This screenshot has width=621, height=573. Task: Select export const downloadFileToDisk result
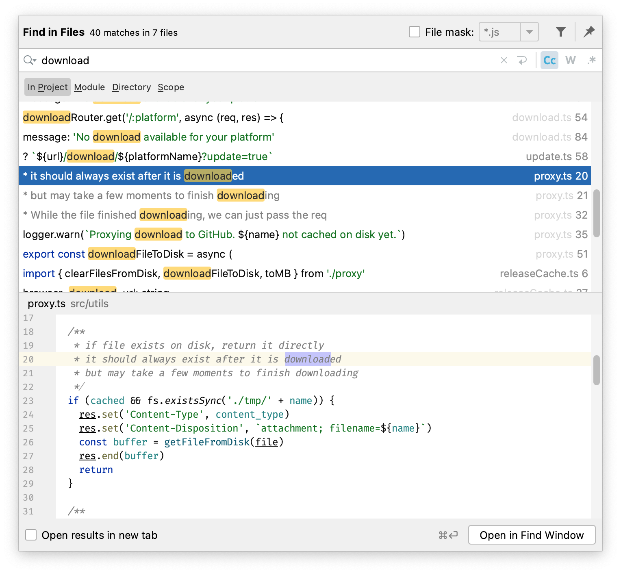coord(305,254)
